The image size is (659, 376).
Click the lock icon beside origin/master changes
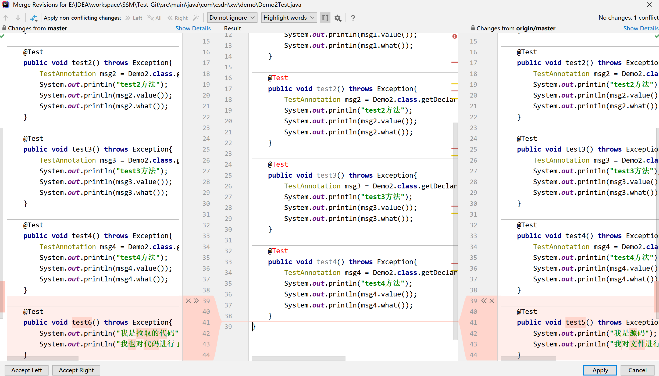click(473, 28)
